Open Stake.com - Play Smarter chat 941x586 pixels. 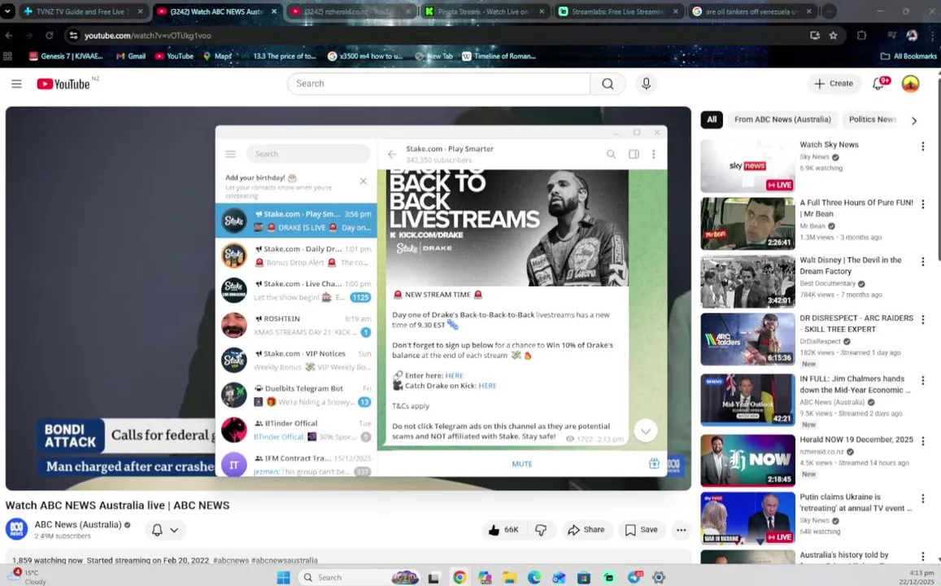click(x=297, y=221)
